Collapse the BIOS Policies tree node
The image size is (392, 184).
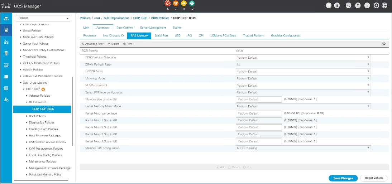coord(27,102)
